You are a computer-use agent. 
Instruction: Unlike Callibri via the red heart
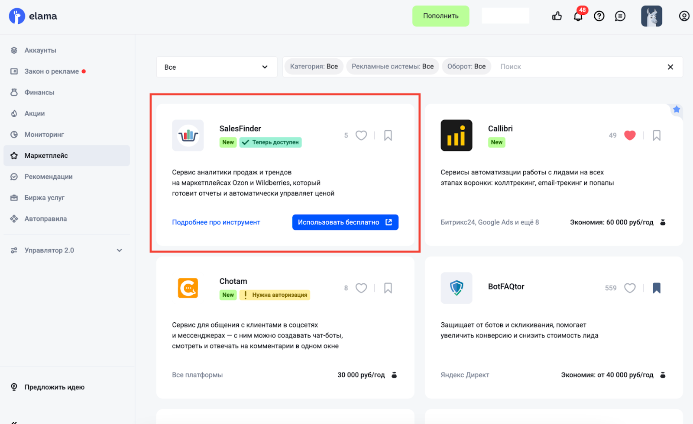click(630, 135)
